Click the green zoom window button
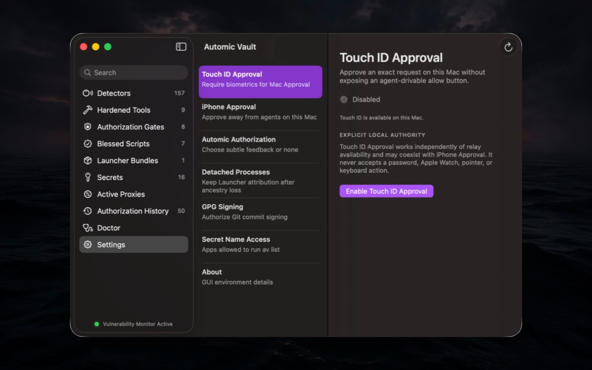The width and height of the screenshot is (592, 370). (x=108, y=47)
